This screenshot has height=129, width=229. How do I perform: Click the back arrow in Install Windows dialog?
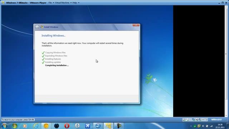coord(37,27)
